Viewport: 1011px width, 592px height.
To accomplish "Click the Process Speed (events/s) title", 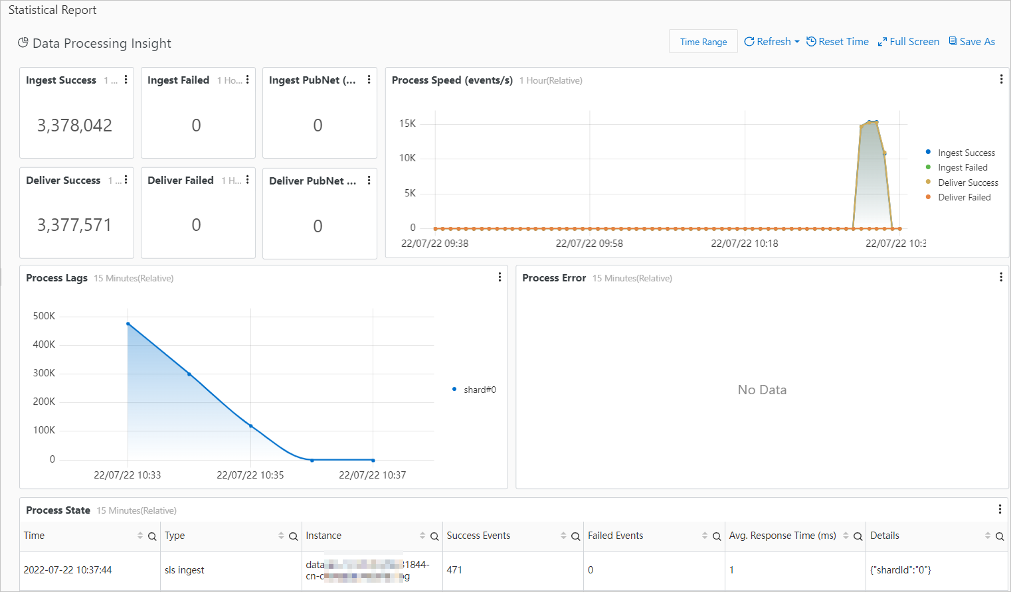I will coord(452,80).
